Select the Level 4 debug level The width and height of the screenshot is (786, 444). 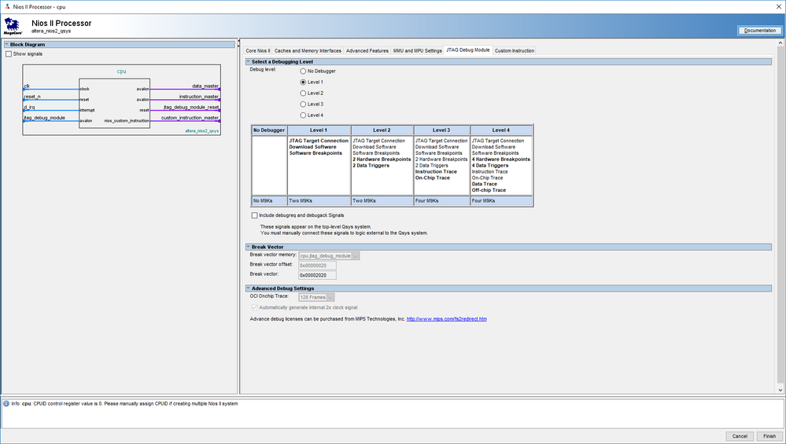click(x=304, y=115)
